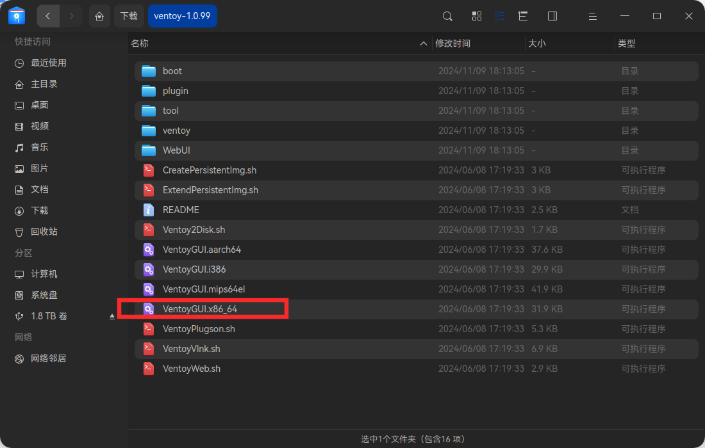Click the README file name
This screenshot has width=705, height=448.
[x=181, y=210]
